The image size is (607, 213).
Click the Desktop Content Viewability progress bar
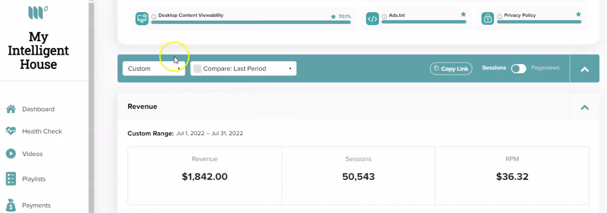(251, 22)
